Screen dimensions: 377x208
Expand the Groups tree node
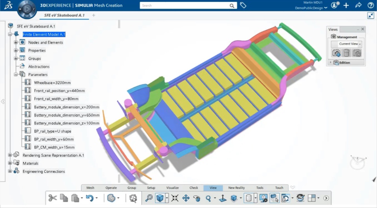16,58
